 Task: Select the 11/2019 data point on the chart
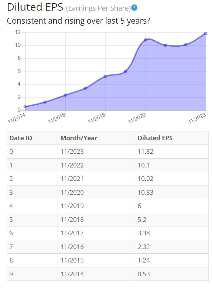pos(125,71)
